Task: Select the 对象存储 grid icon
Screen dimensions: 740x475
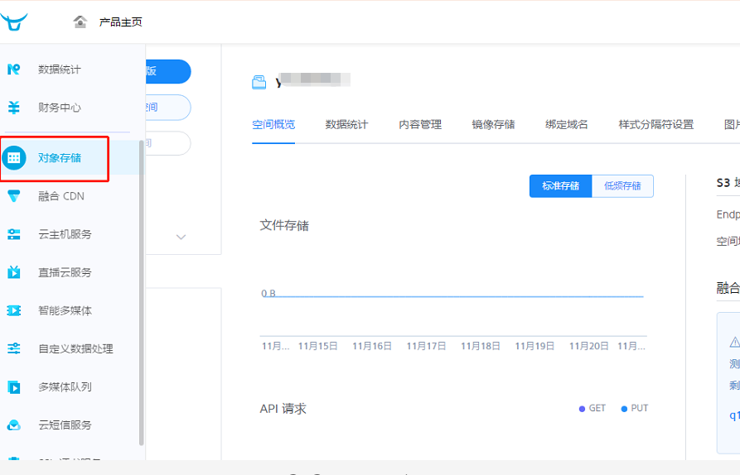Action: point(14,158)
